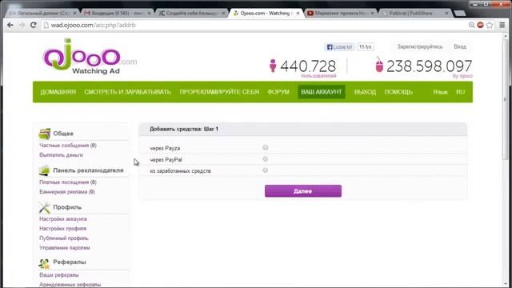The height and width of the screenshot is (288, 512).
Task: Click the Язык label in navigation bar
Action: (x=440, y=92)
